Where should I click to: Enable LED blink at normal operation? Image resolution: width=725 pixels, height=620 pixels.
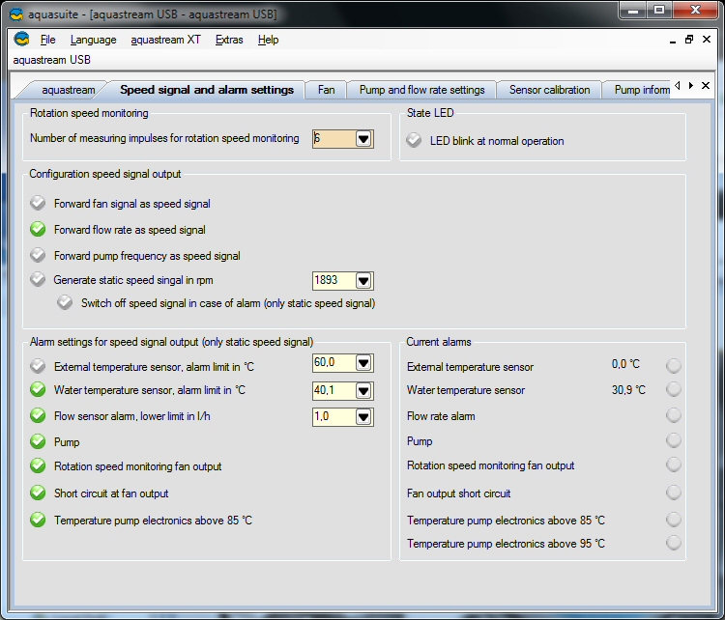pos(414,140)
